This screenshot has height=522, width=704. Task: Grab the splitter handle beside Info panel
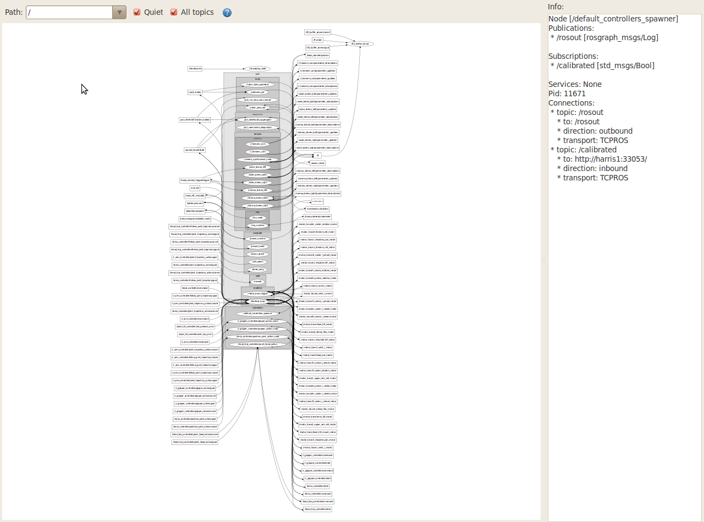(544, 261)
